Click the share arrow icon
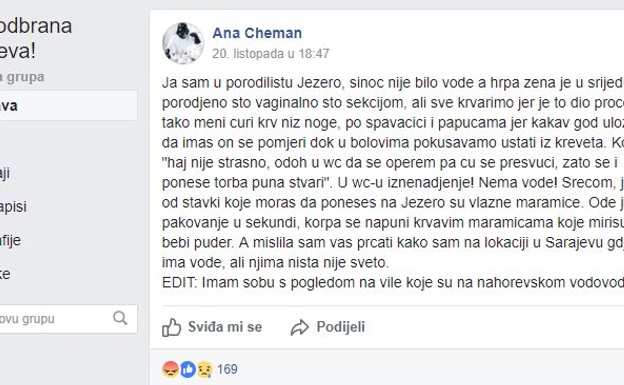Viewport: 624px width, 385px height. [x=299, y=328]
